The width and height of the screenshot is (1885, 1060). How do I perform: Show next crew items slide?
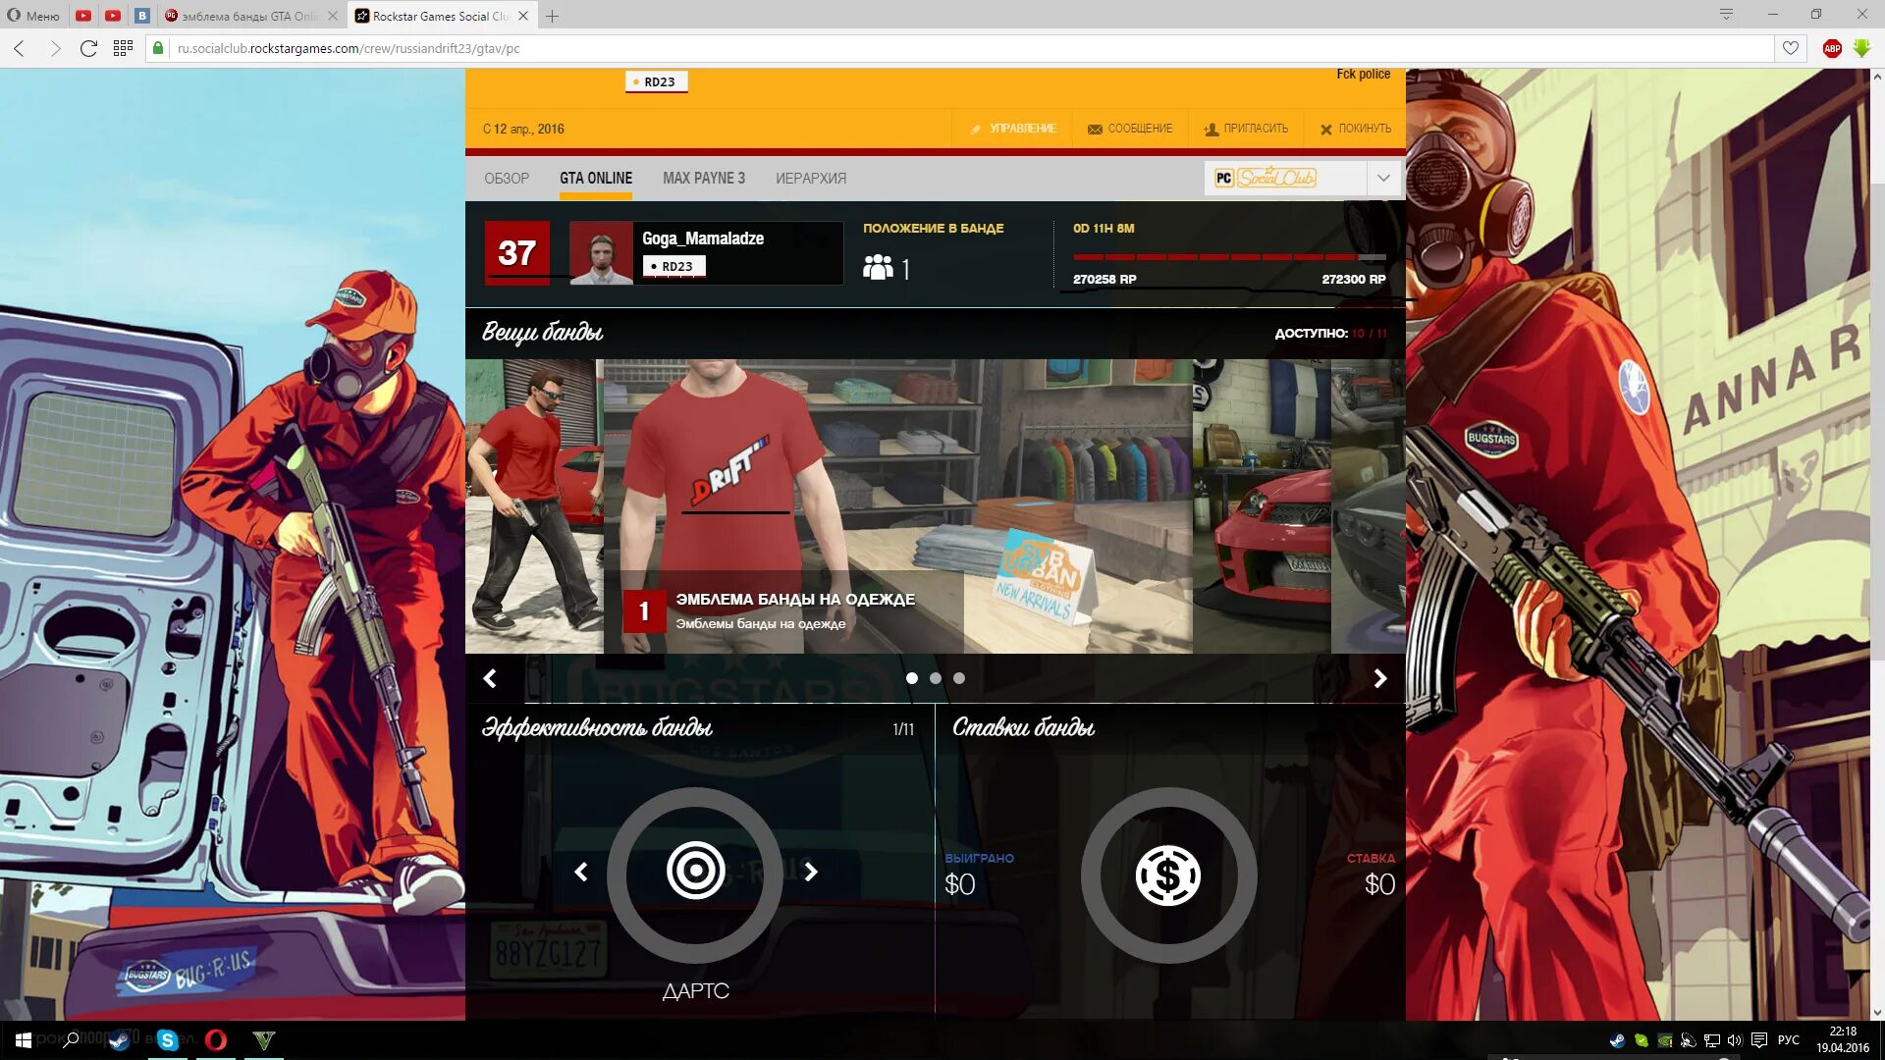pyautogui.click(x=1379, y=678)
